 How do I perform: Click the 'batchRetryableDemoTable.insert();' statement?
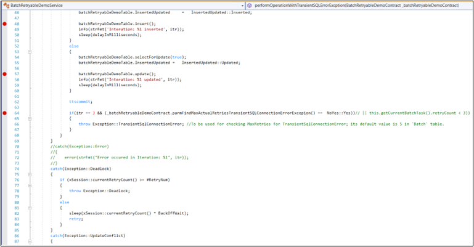117,23
